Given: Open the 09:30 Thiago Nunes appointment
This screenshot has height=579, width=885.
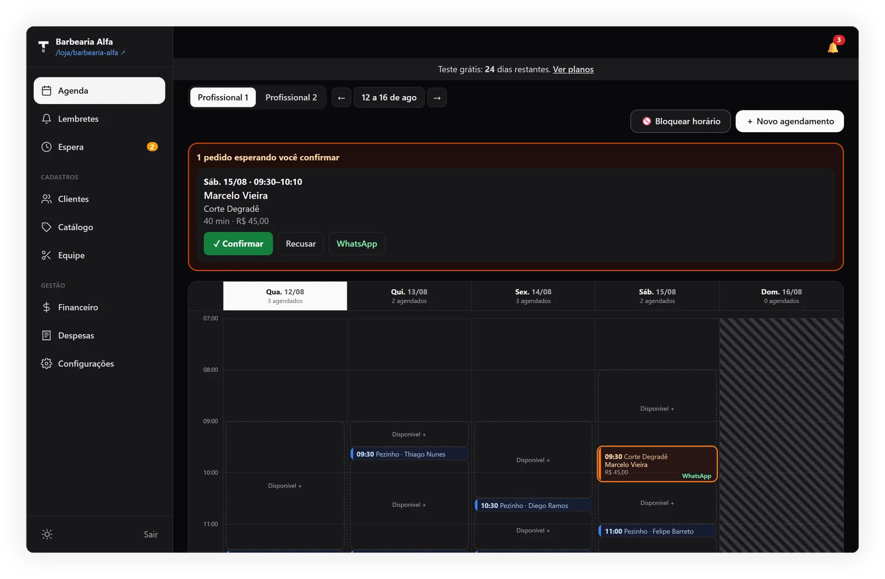Looking at the screenshot, I should pyautogui.click(x=409, y=454).
